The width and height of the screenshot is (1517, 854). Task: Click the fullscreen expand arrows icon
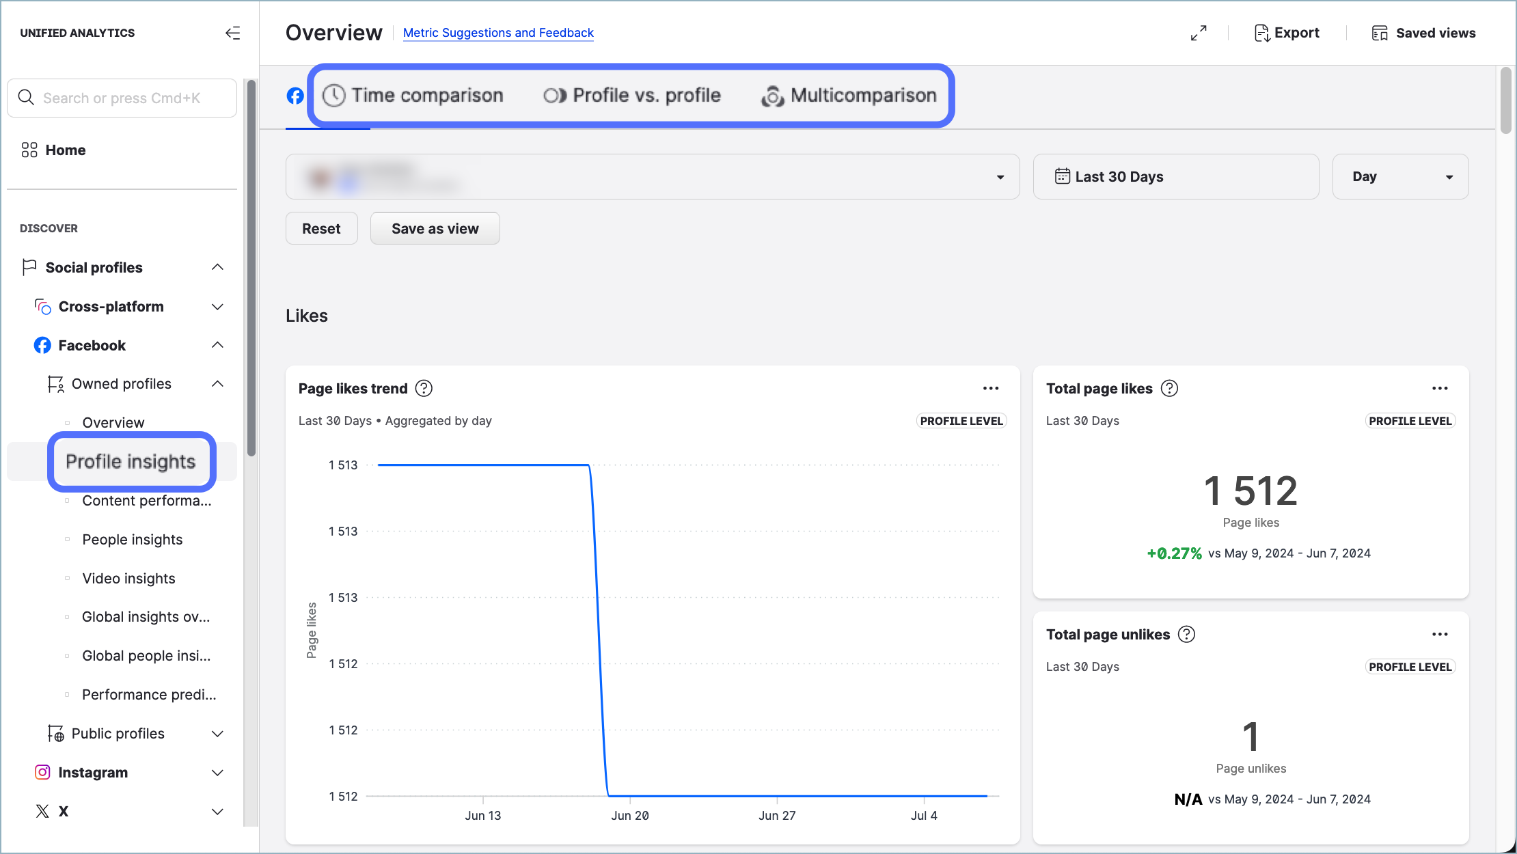click(x=1199, y=33)
